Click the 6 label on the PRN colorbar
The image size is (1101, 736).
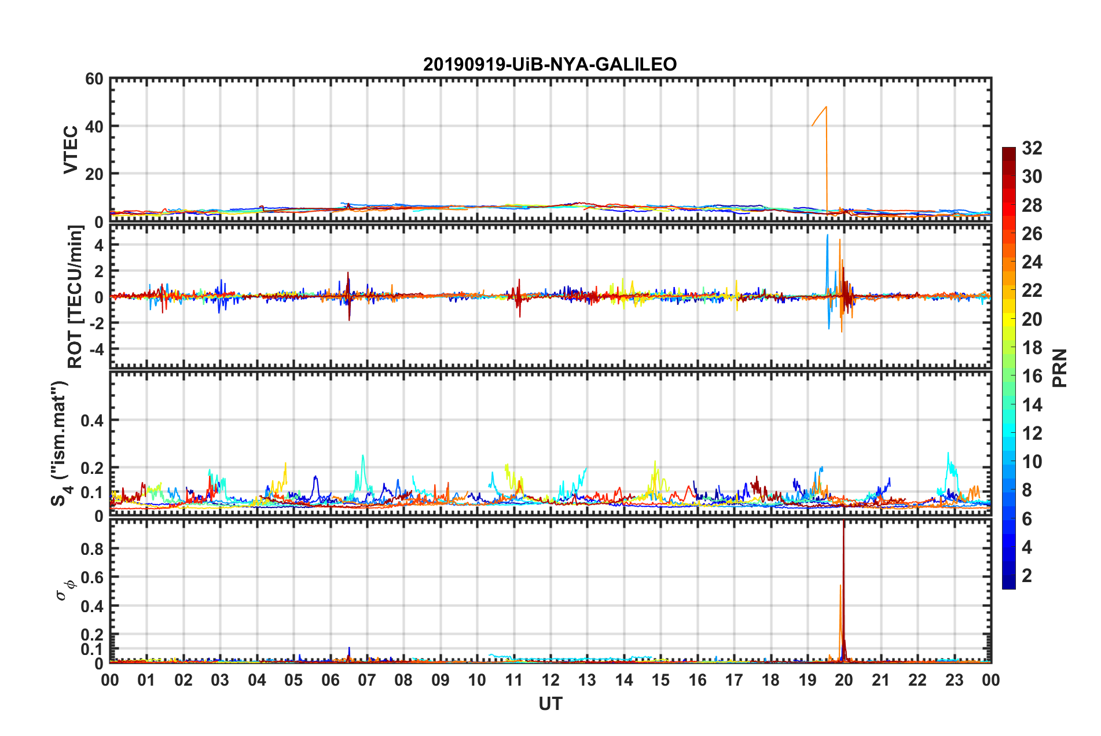1027,519
